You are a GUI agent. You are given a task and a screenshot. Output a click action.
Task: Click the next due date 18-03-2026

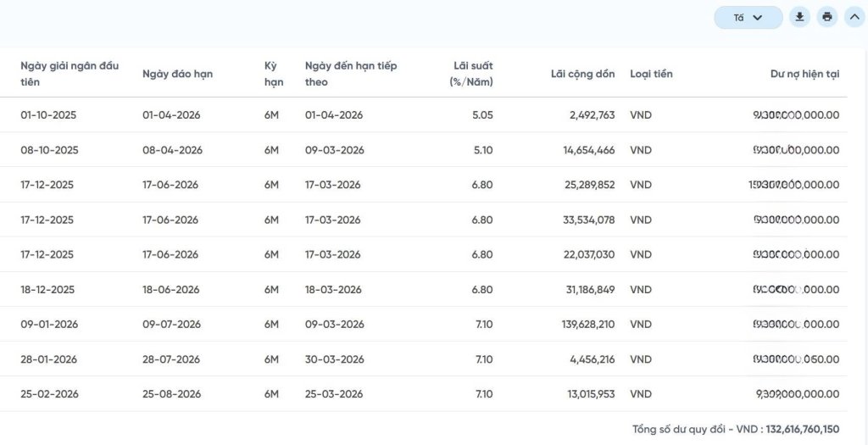tap(332, 290)
